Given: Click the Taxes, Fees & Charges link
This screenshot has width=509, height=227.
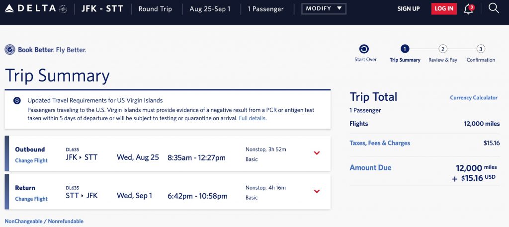Looking at the screenshot, I should pos(380,143).
